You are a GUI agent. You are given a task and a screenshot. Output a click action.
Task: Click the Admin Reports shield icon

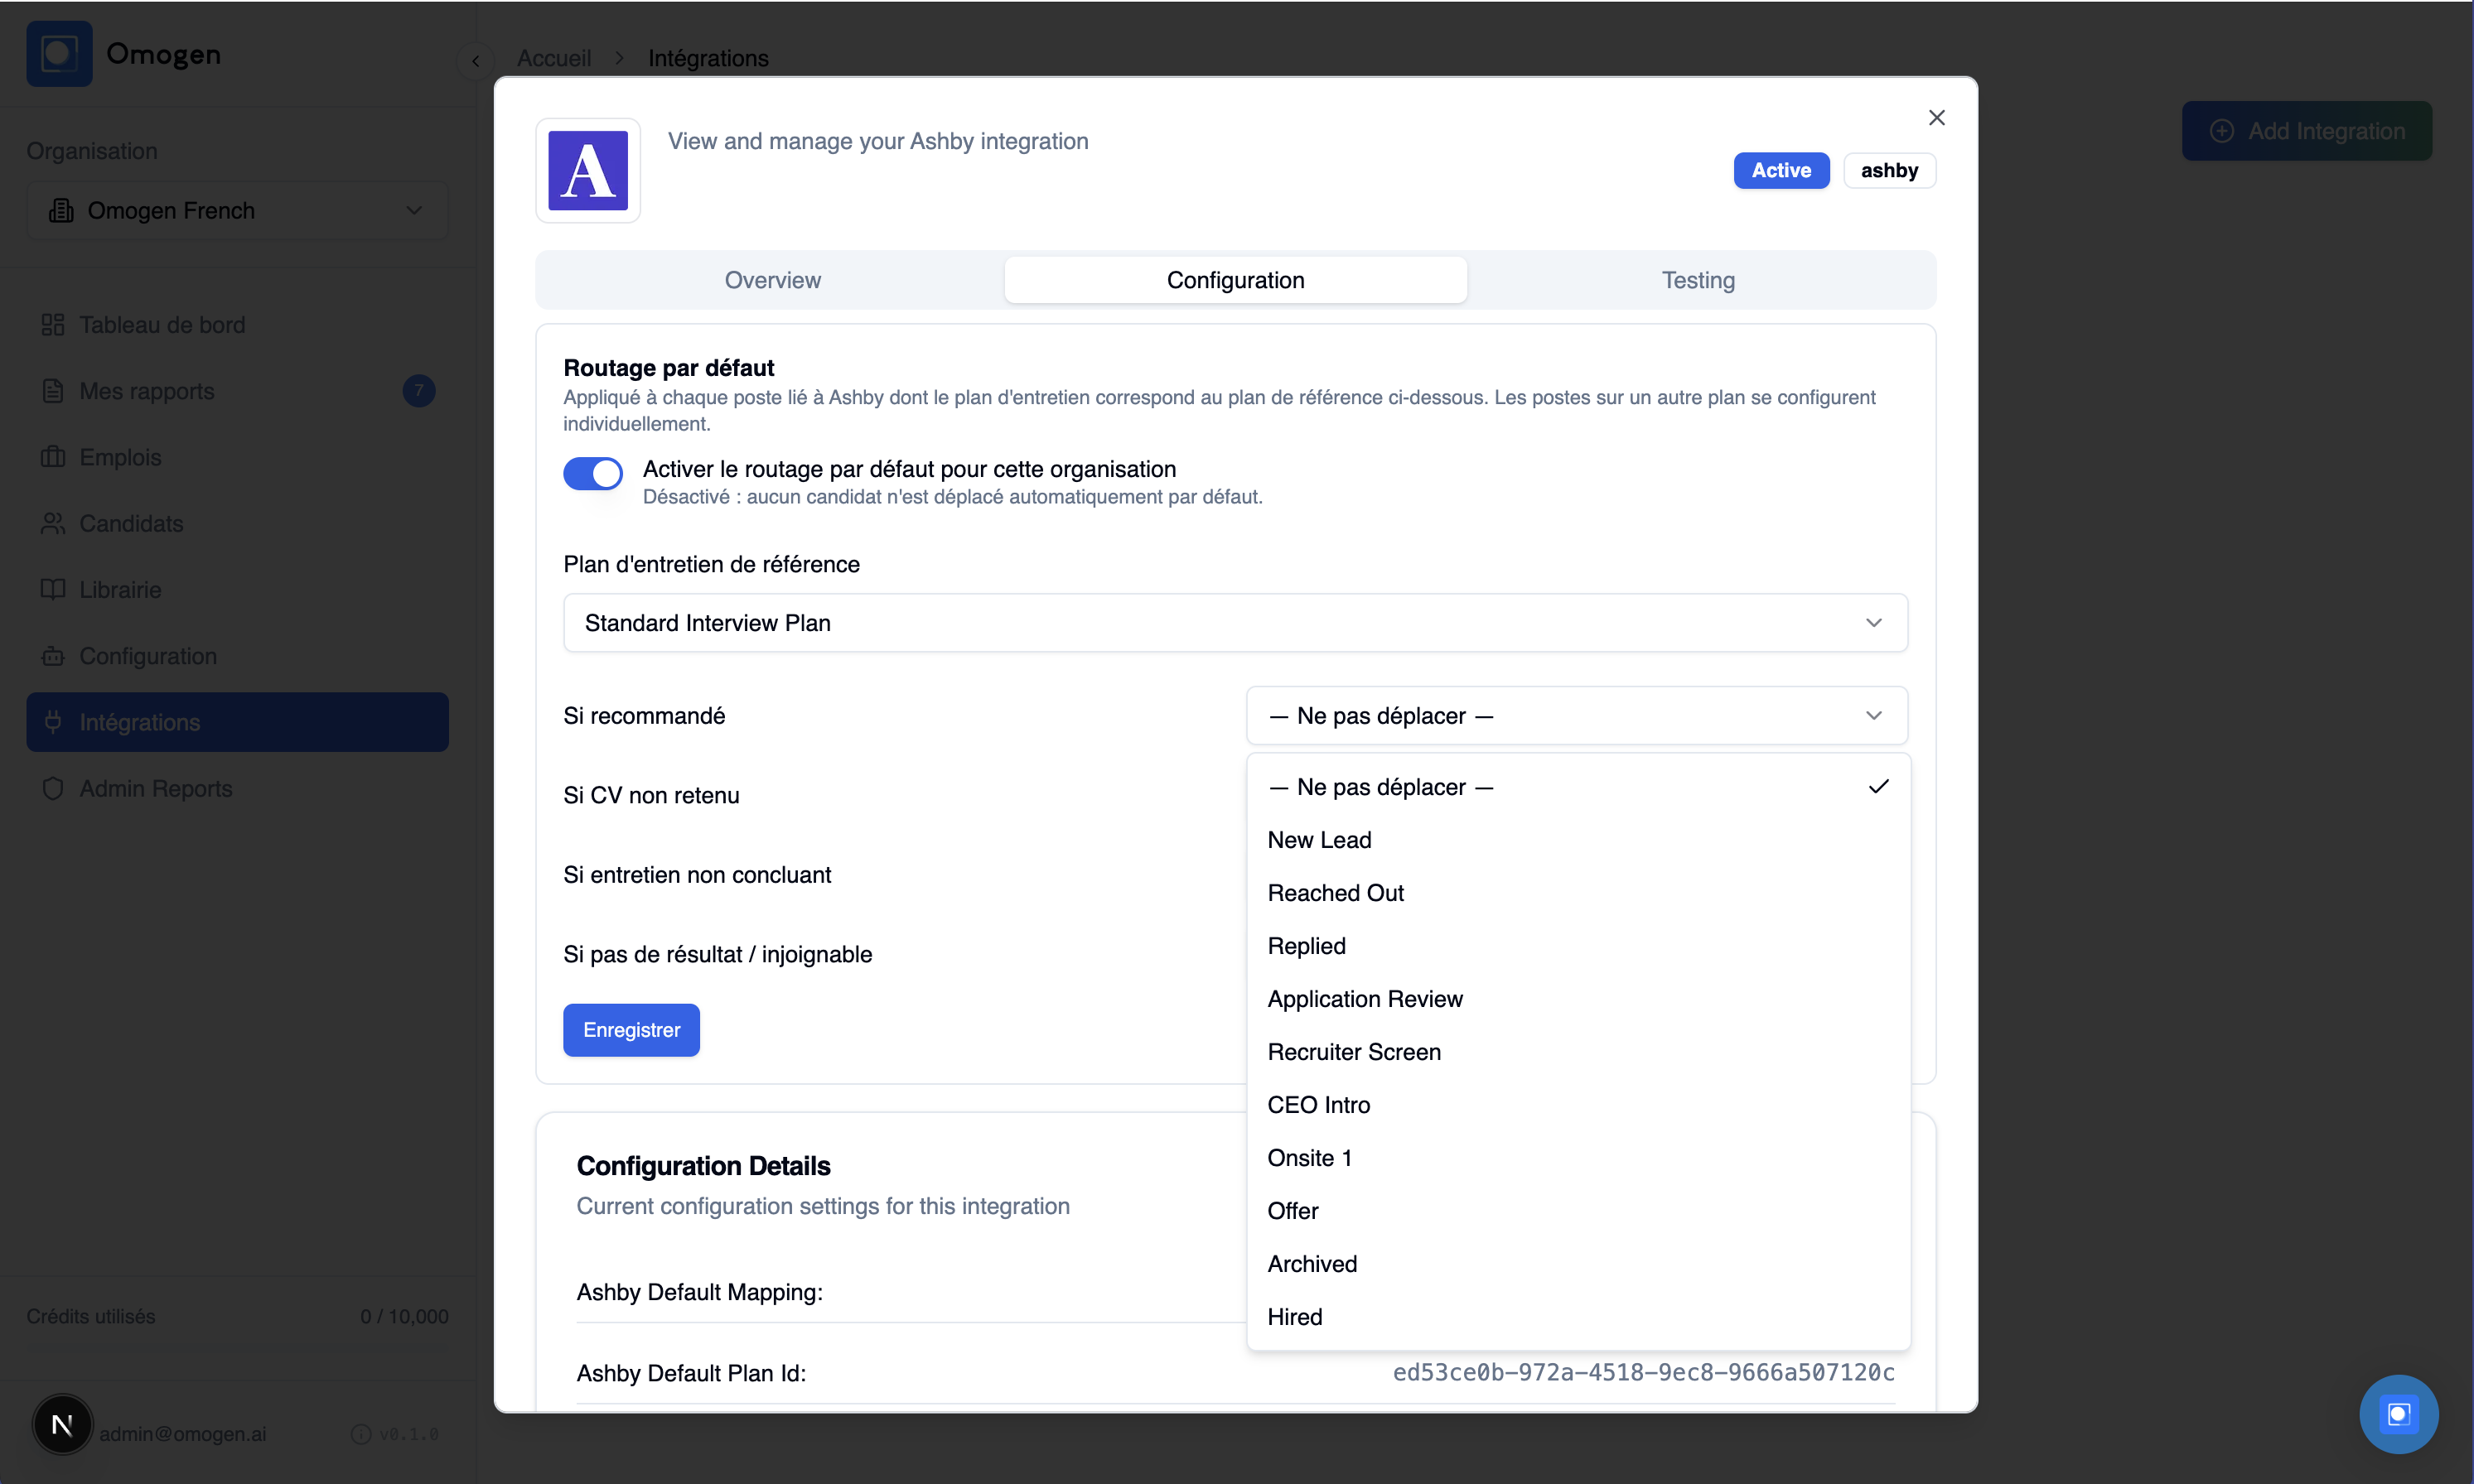53,789
